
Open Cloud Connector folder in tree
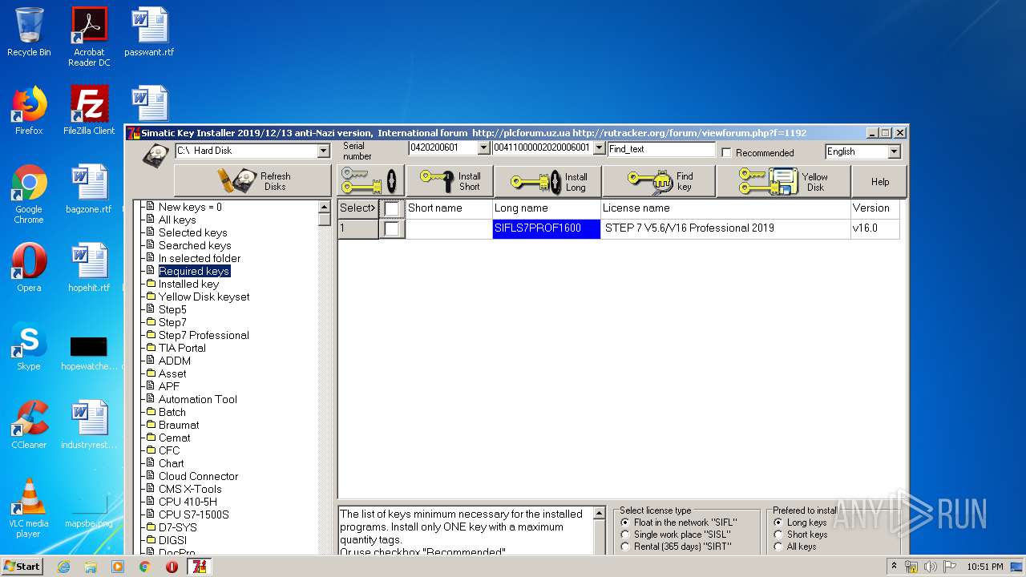(x=198, y=476)
